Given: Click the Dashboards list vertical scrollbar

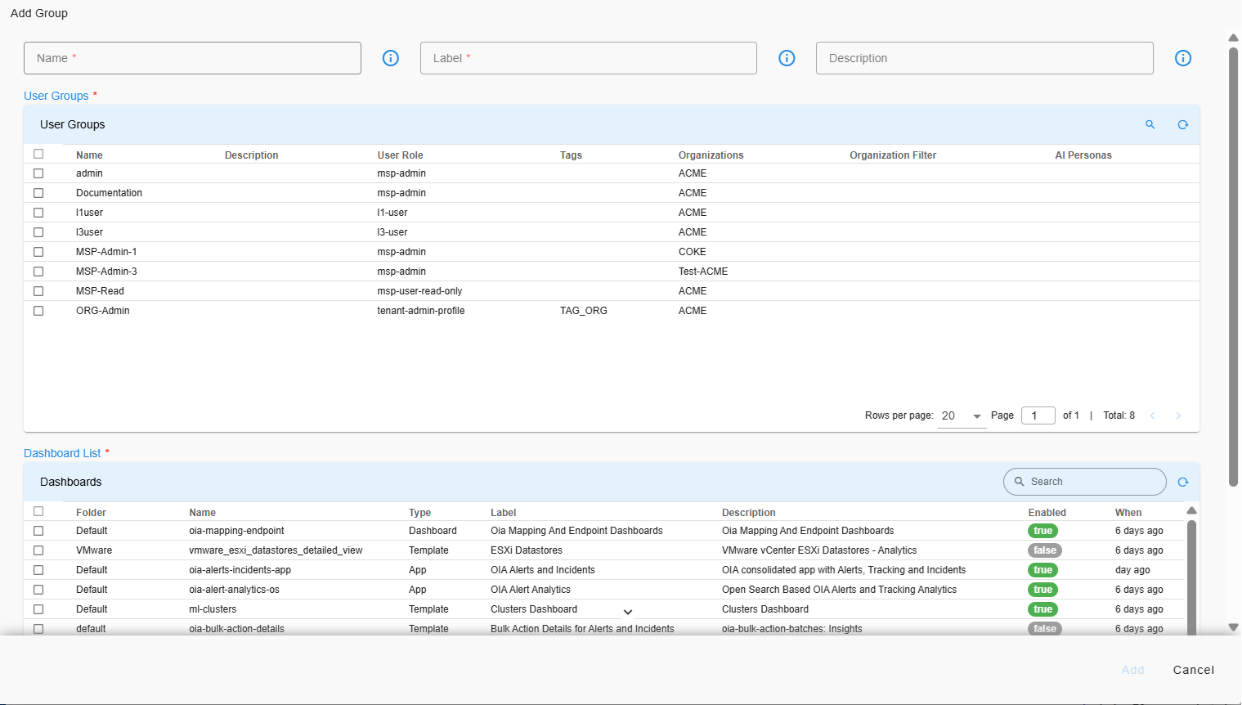Looking at the screenshot, I should [x=1191, y=573].
